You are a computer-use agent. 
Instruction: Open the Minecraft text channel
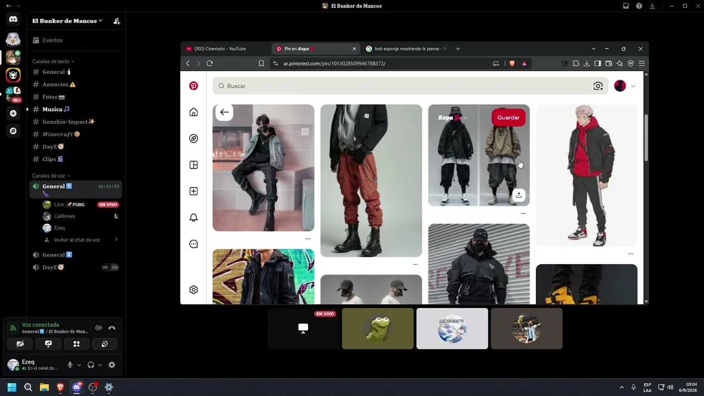click(76, 134)
